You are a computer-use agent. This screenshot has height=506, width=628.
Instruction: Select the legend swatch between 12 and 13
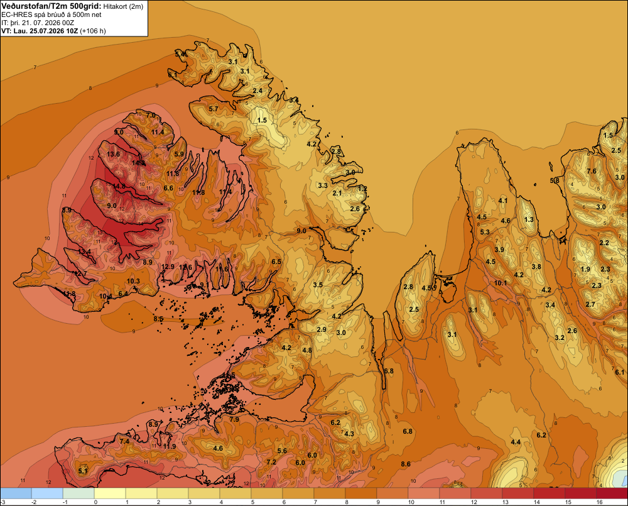487,493
